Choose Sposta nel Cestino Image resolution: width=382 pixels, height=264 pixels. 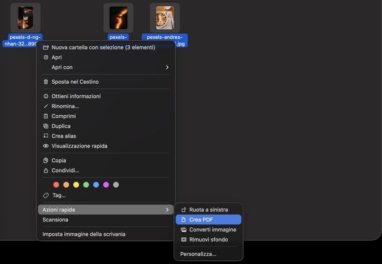tap(106, 82)
